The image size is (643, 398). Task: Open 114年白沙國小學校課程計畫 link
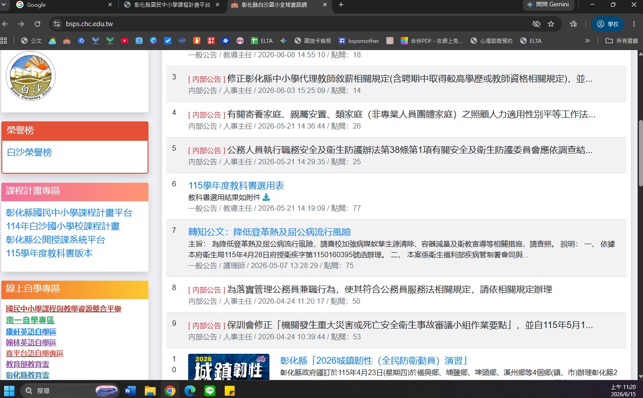click(63, 226)
